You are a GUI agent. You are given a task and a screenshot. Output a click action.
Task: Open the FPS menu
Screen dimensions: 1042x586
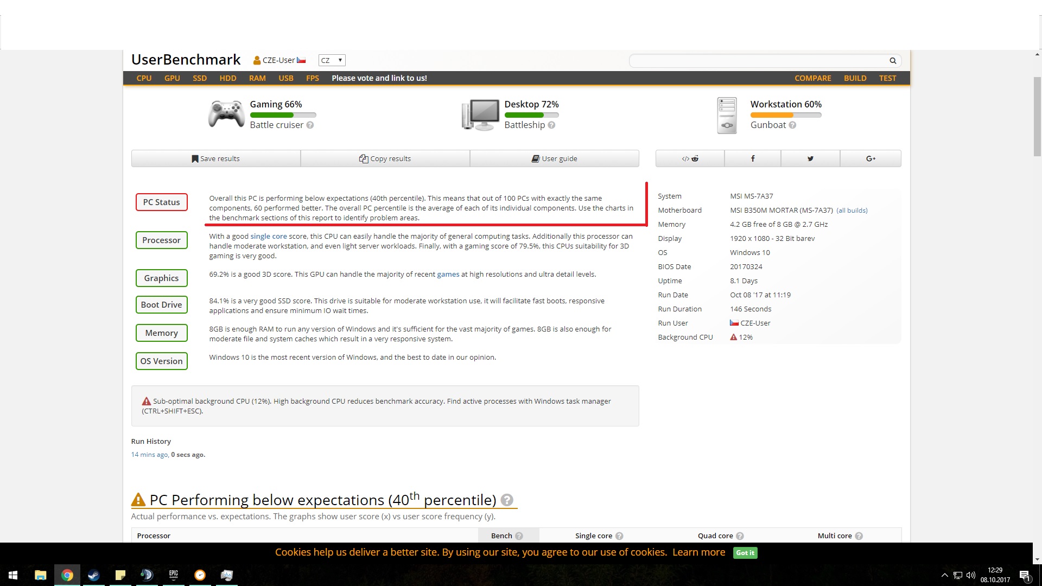[x=313, y=78]
